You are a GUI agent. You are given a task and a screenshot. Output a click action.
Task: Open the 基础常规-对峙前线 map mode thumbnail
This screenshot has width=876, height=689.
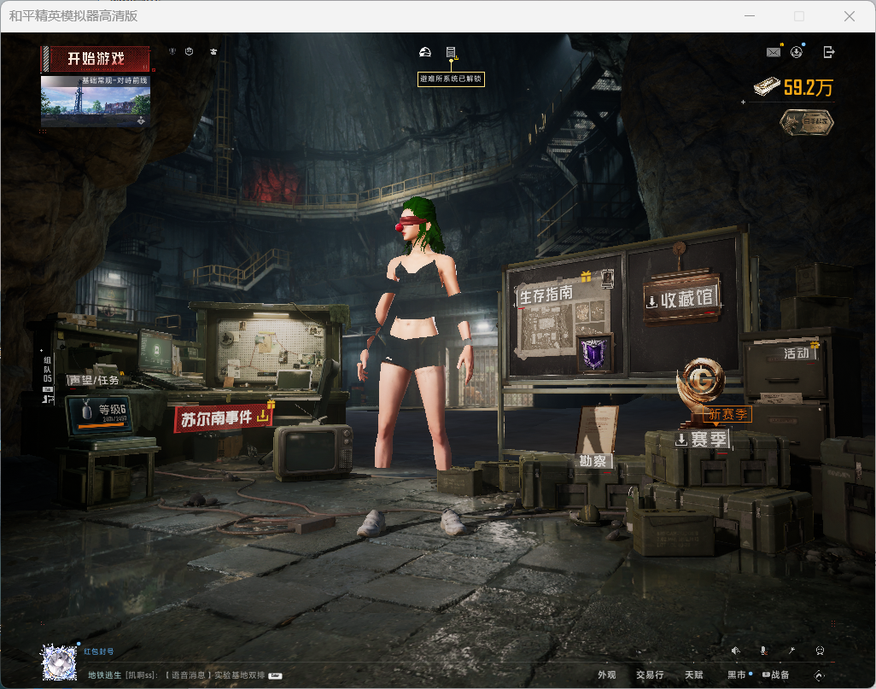96,101
